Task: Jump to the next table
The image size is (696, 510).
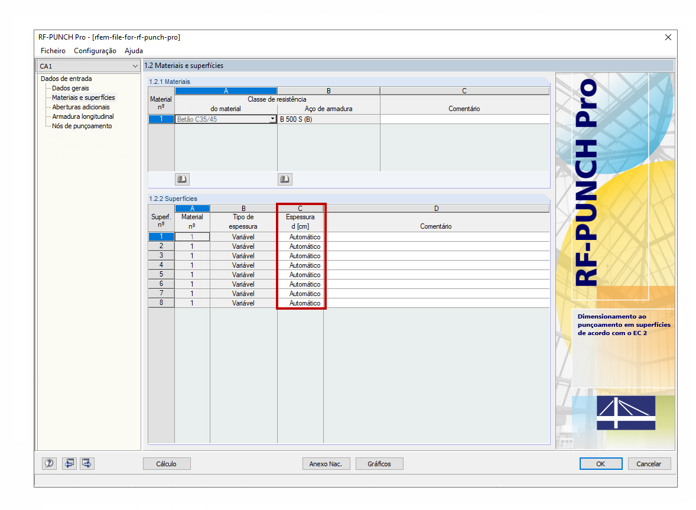Action: (x=87, y=463)
